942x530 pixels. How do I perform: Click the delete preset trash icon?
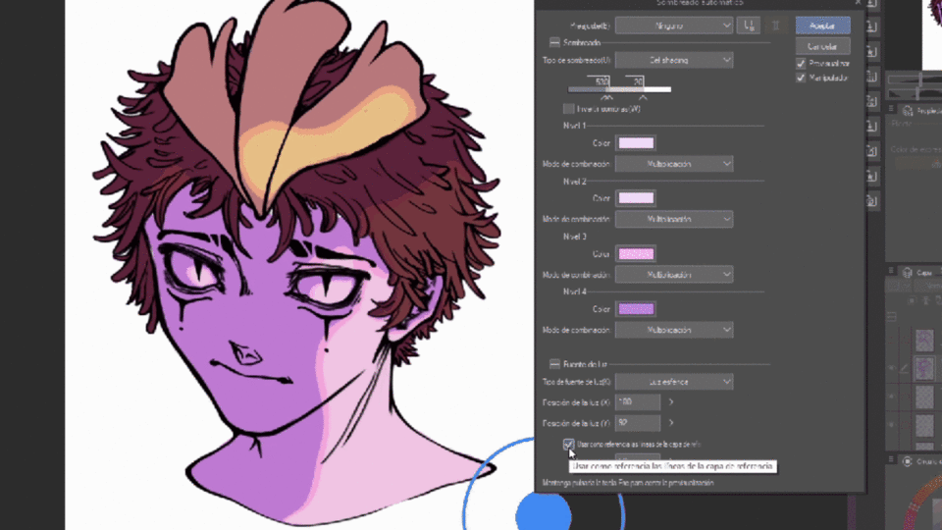pyautogui.click(x=775, y=26)
